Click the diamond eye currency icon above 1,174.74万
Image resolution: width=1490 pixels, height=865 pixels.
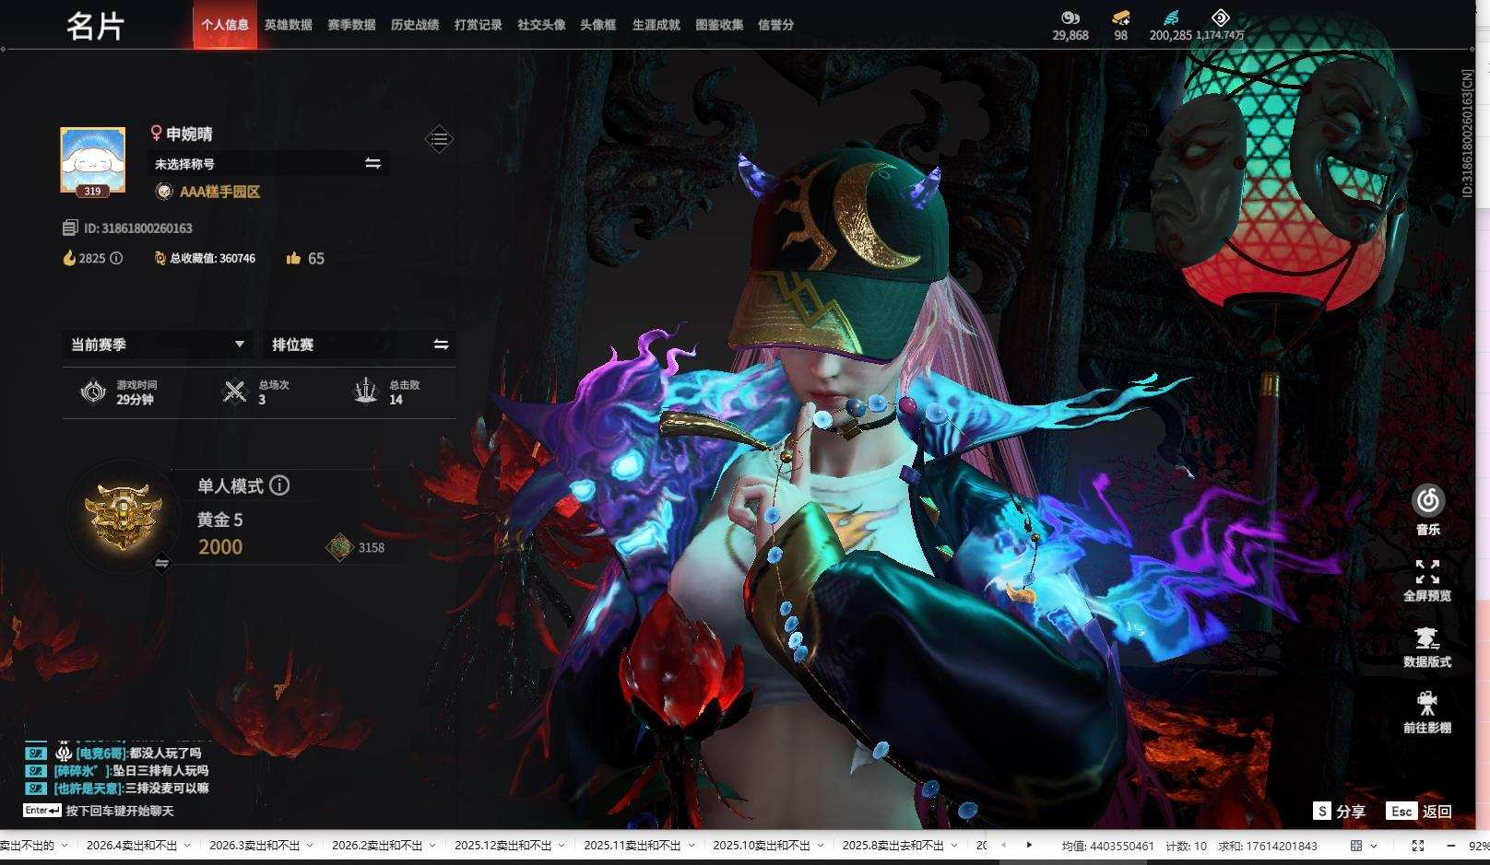tap(1220, 18)
